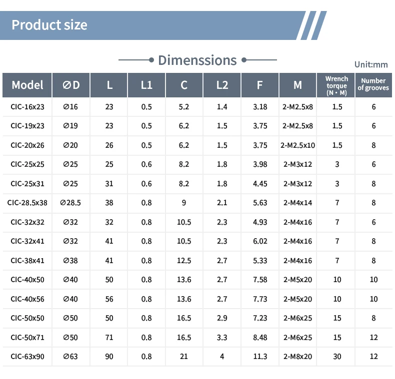Select model cell 'CIC-40x56'

tap(27, 299)
